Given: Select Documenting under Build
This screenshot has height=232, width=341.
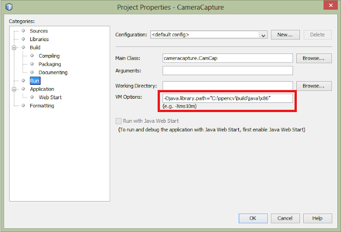Looking at the screenshot, I should [x=53, y=73].
